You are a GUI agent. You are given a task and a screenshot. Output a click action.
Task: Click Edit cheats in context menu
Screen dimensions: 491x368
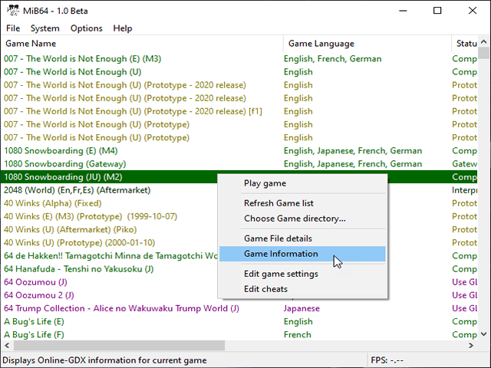click(265, 289)
